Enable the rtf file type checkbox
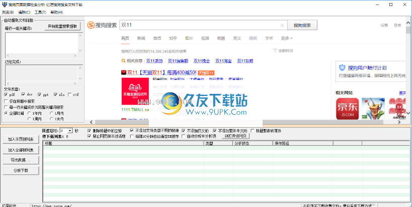This screenshot has width=412, height=207. tap(70, 94)
